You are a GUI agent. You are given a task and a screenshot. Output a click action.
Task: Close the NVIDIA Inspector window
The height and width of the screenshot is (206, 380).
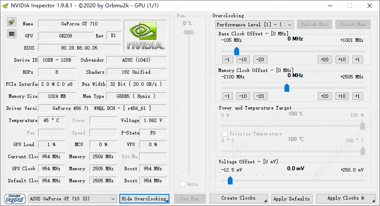point(370,6)
